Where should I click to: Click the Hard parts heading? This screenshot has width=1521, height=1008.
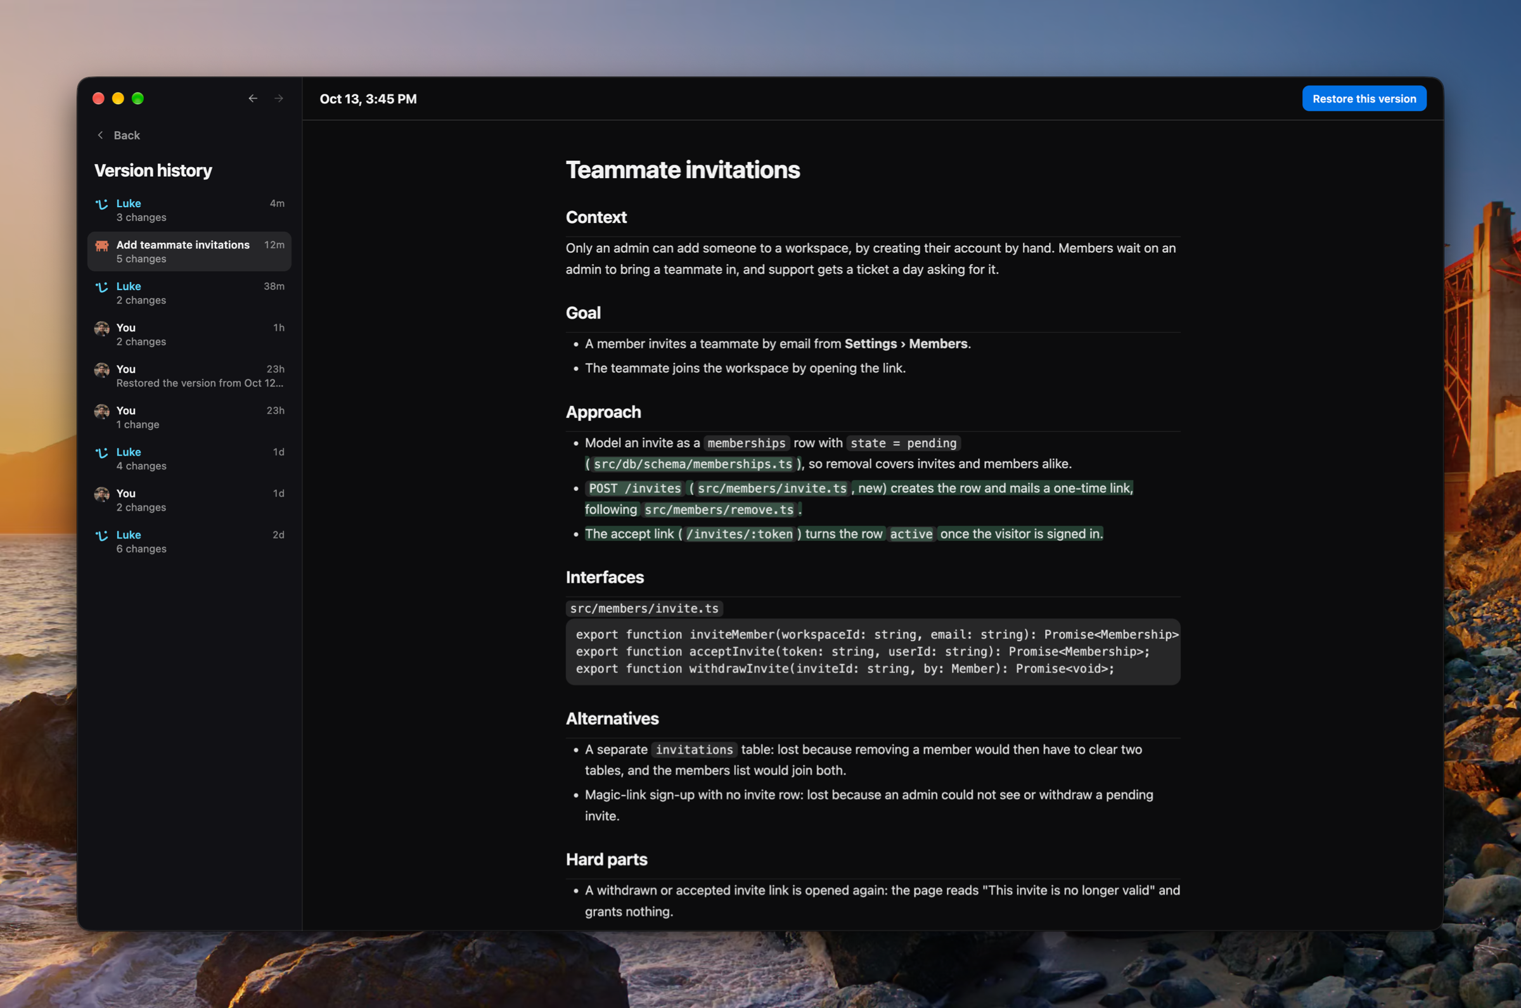[x=606, y=860]
